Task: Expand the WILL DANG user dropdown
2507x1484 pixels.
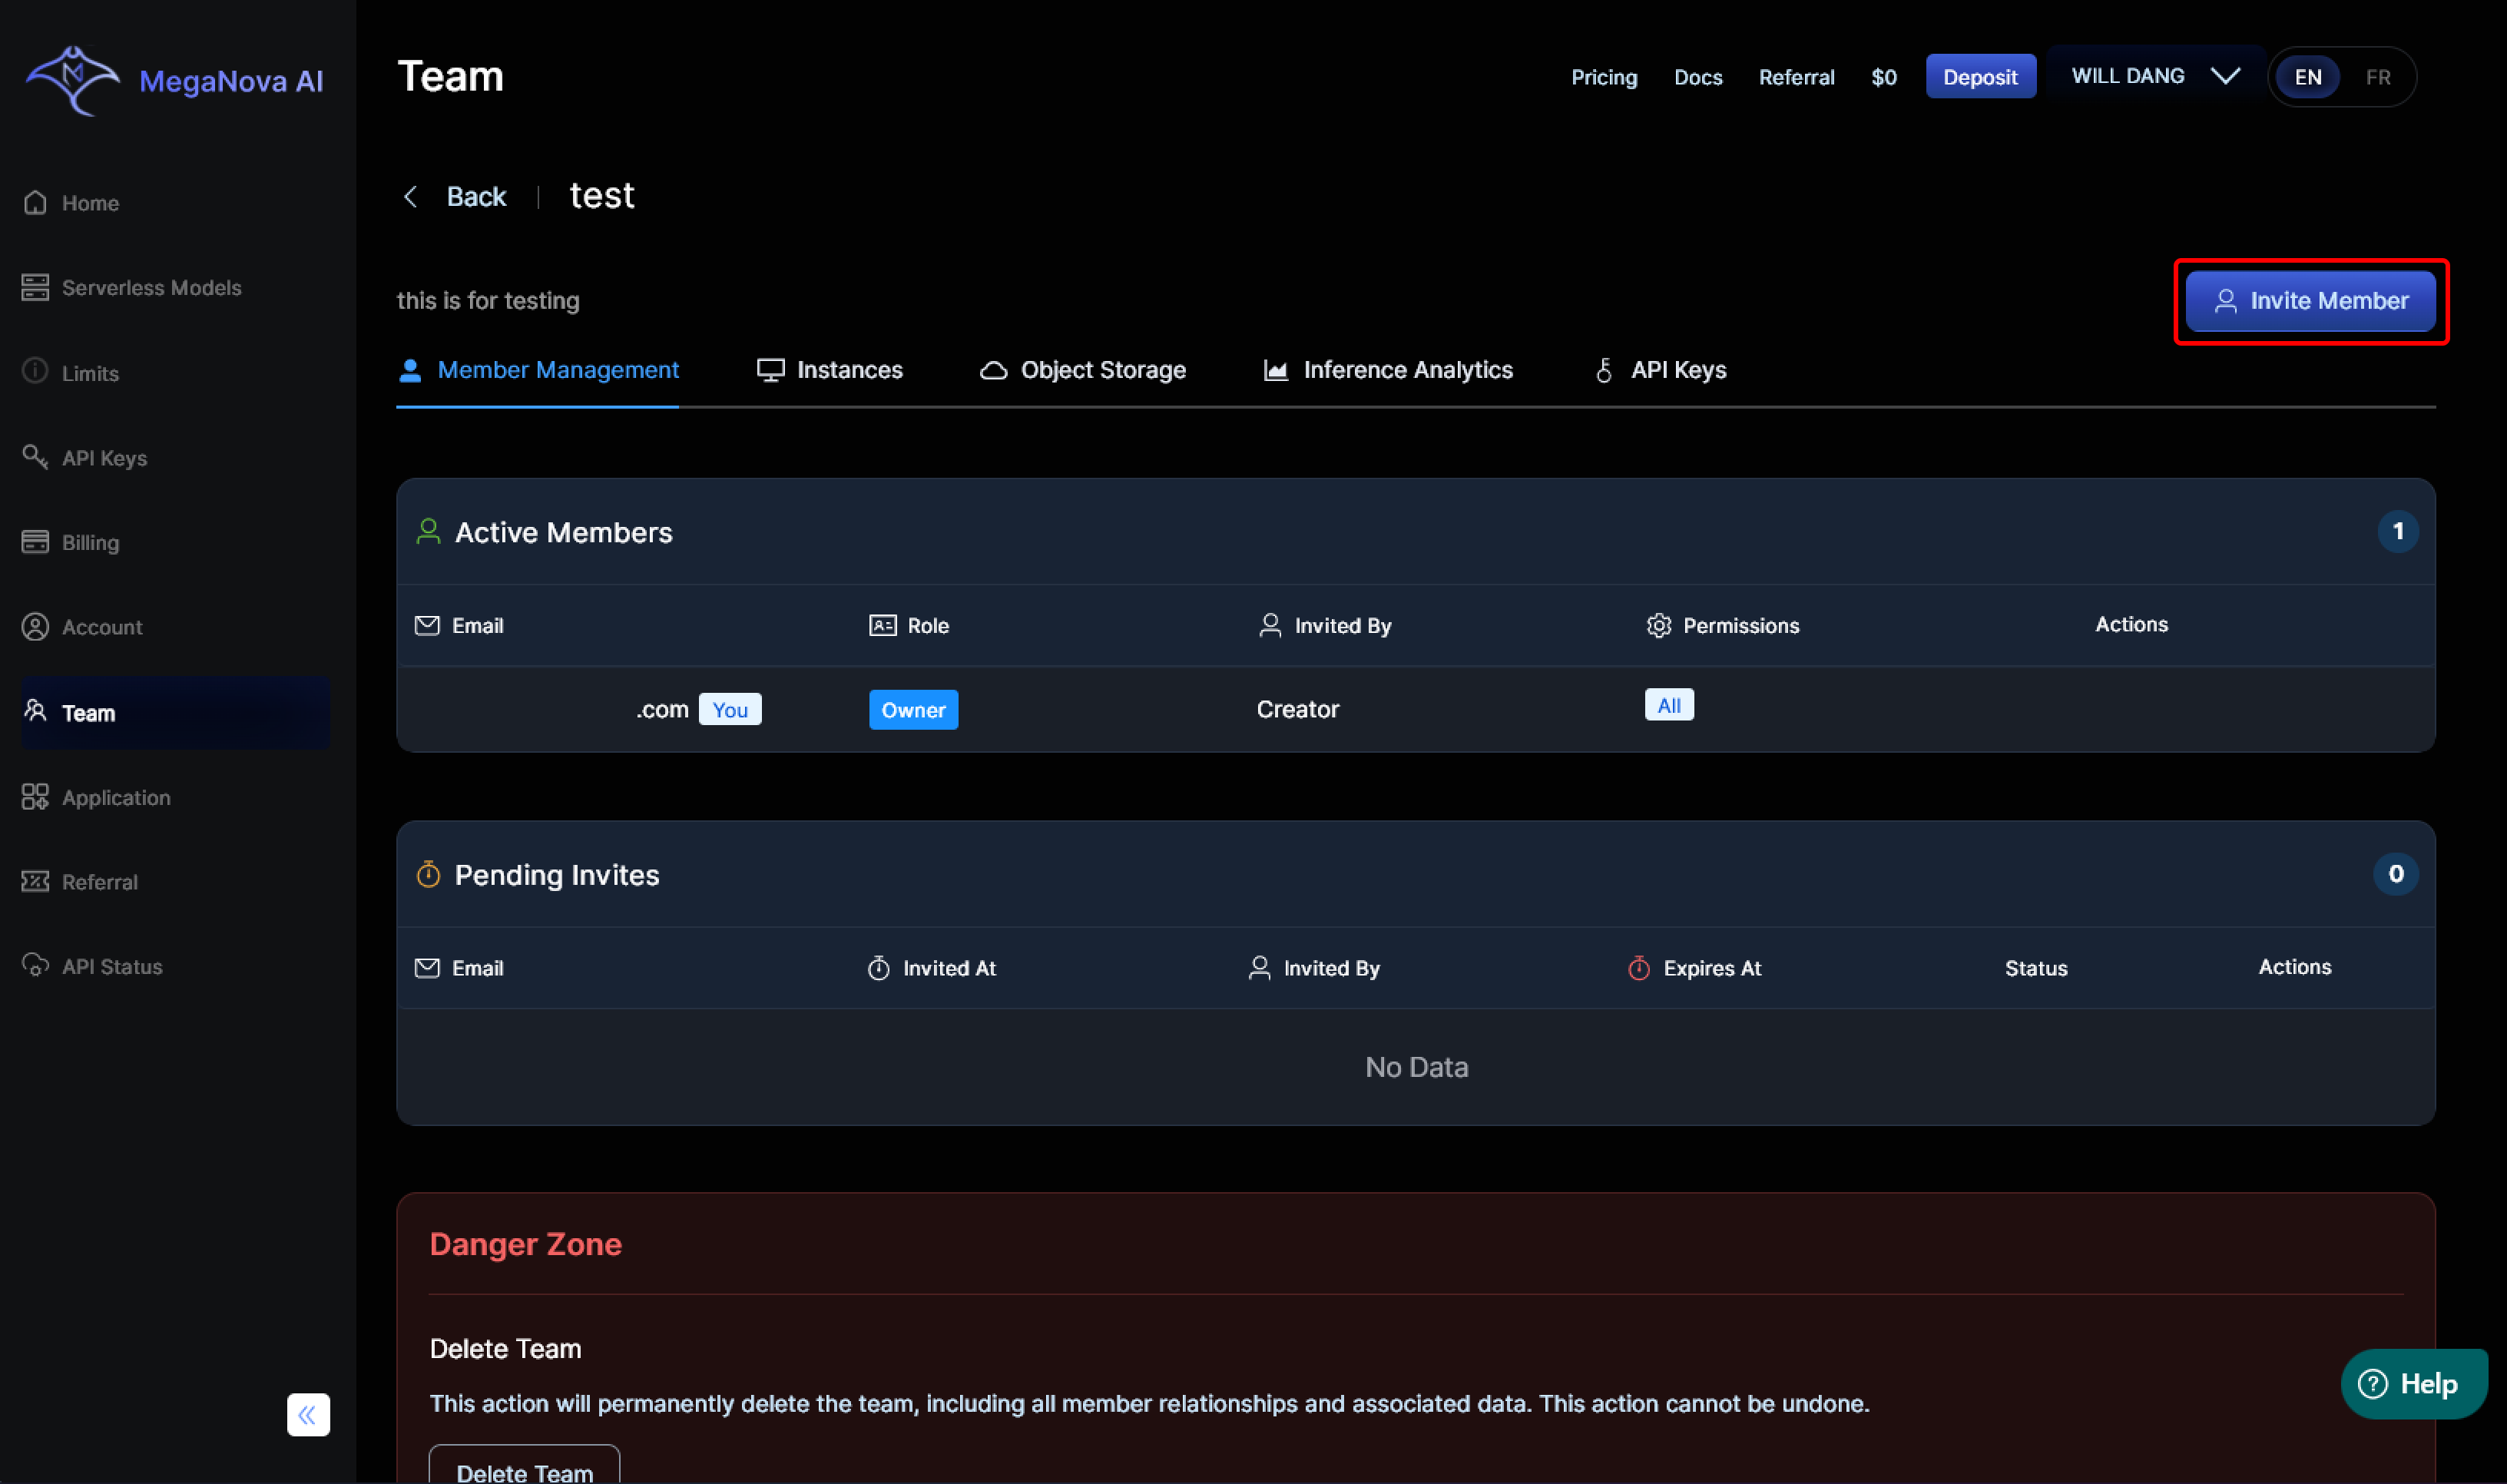Action: pyautogui.click(x=2154, y=76)
